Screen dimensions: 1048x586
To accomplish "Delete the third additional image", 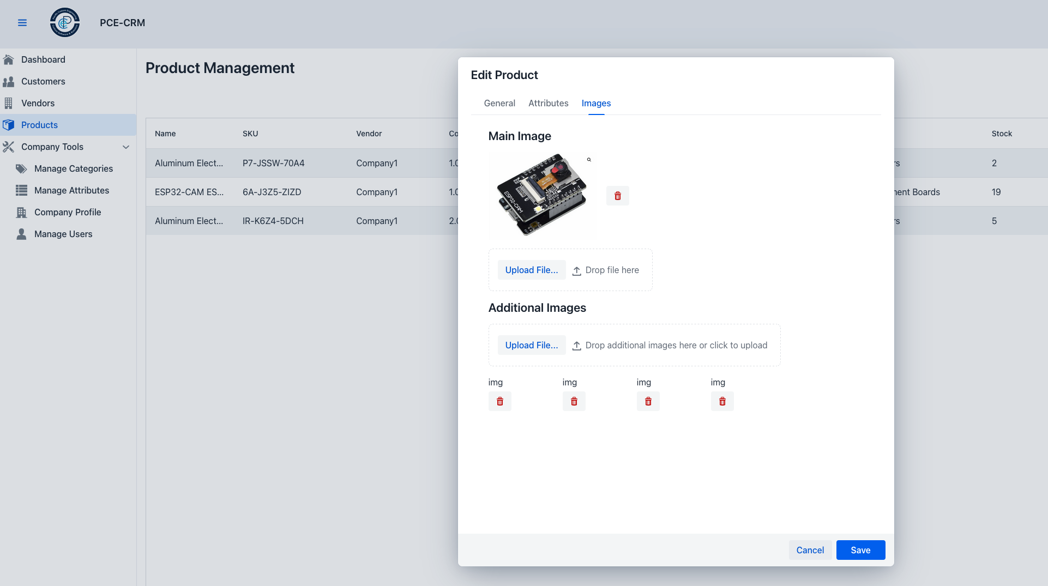I will click(x=648, y=402).
